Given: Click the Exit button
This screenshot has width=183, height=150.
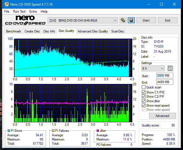Looking at the screenshot, I should pos(168,20).
